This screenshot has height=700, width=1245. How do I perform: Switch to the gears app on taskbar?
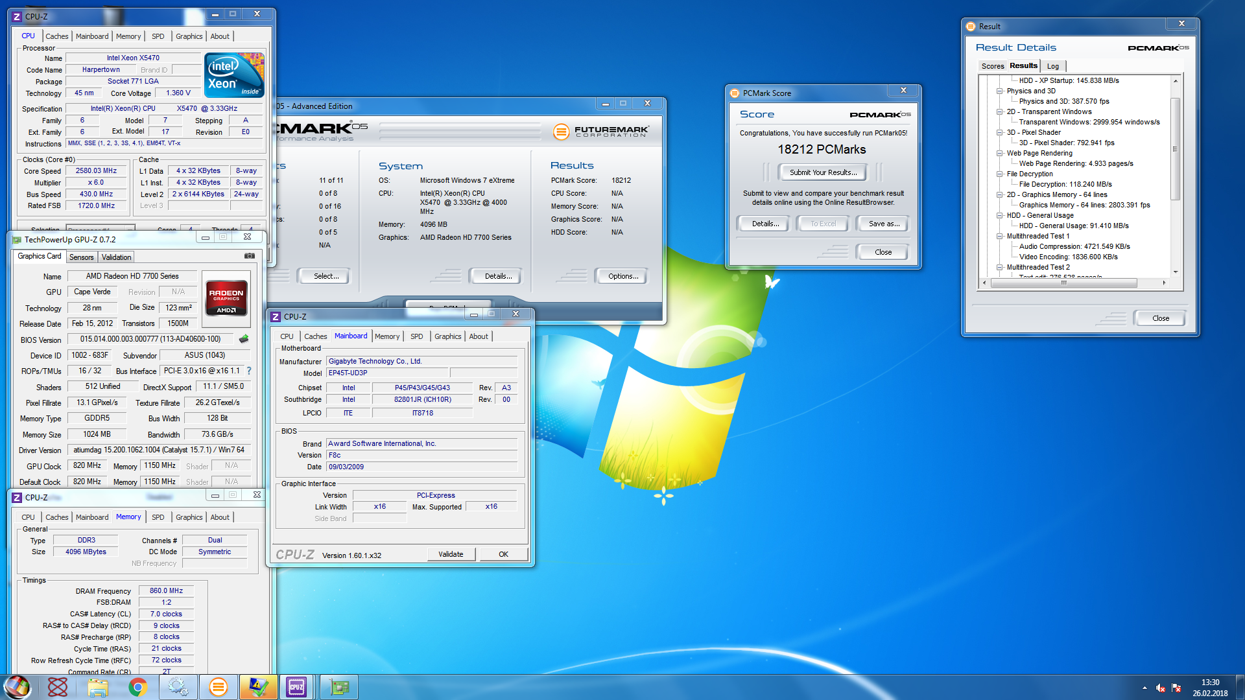pyautogui.click(x=178, y=687)
